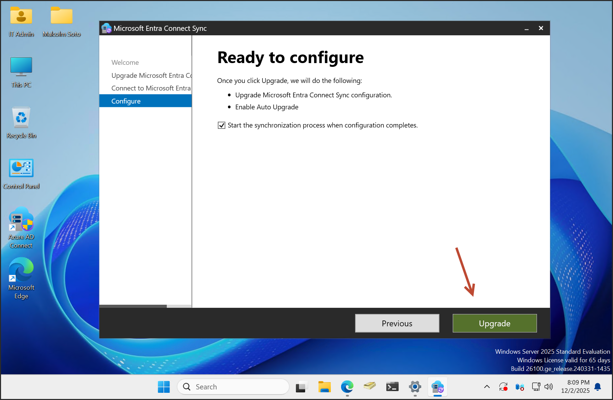Viewport: 613px width, 400px height.
Task: Show hidden system tray icons
Action: click(487, 387)
